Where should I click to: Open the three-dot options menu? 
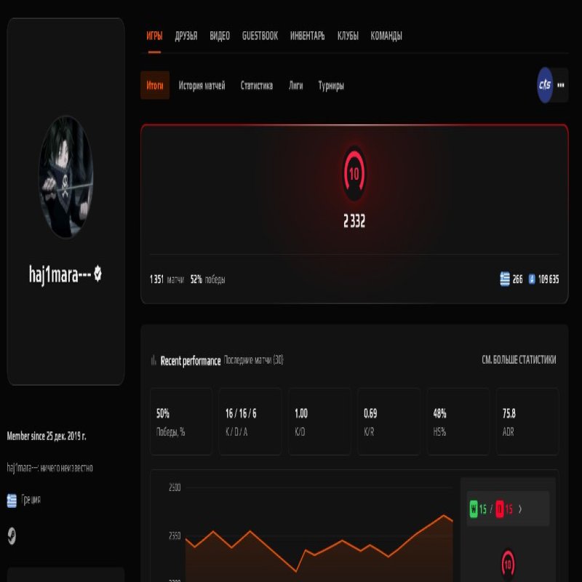coord(560,84)
